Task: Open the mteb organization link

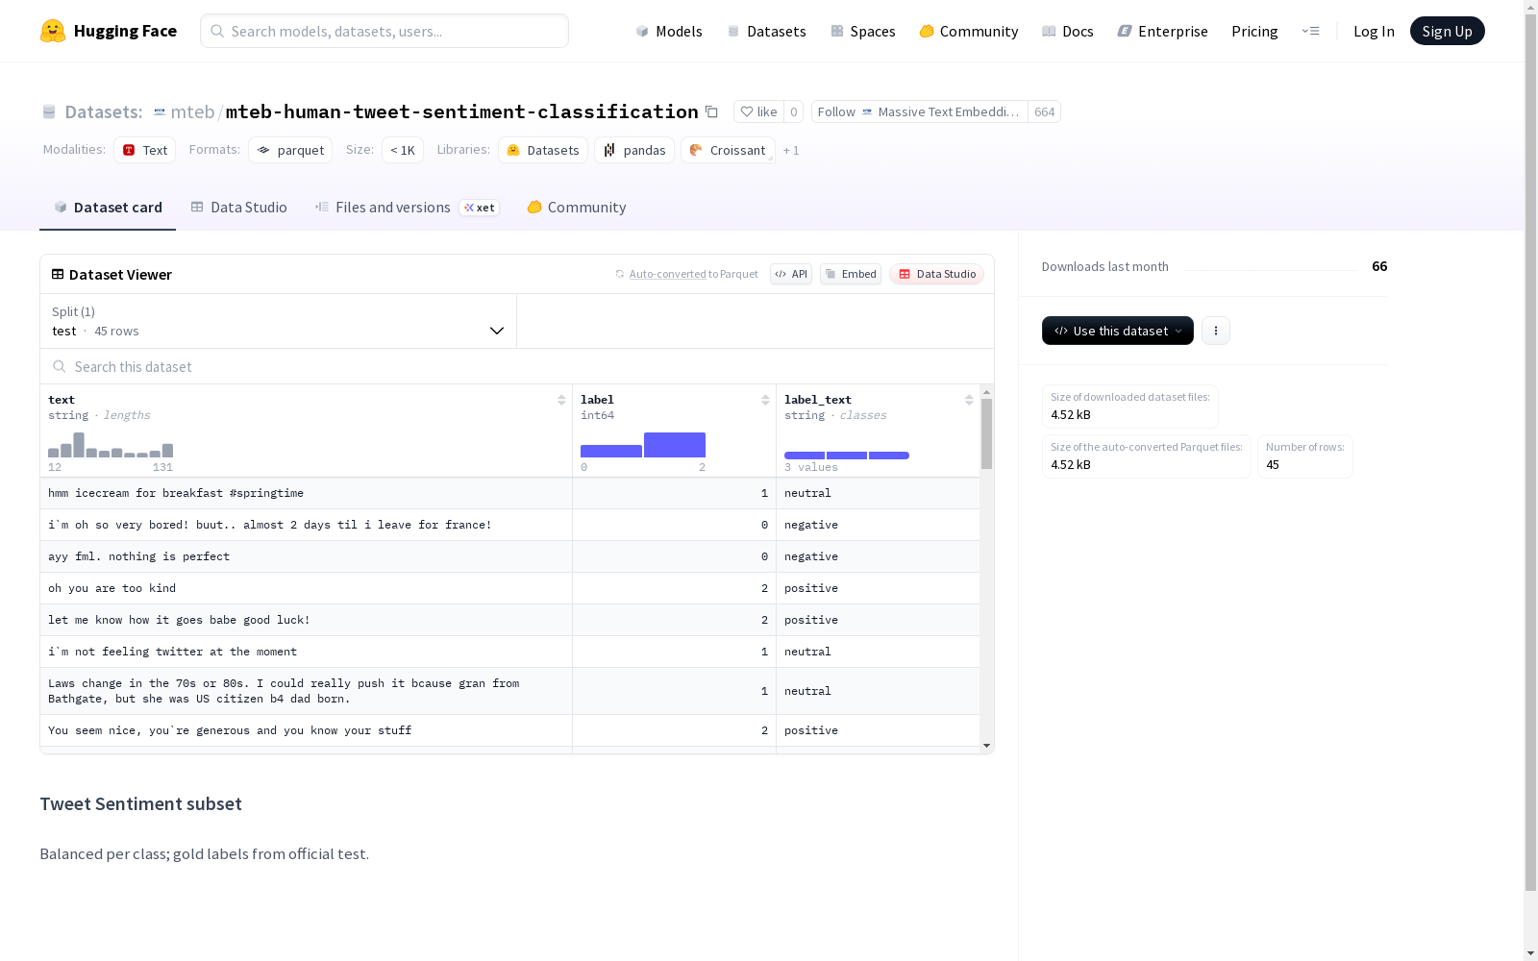Action: click(192, 111)
